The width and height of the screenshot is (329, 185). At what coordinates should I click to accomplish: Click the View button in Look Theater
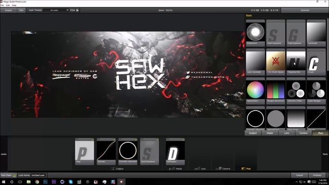pos(72,10)
